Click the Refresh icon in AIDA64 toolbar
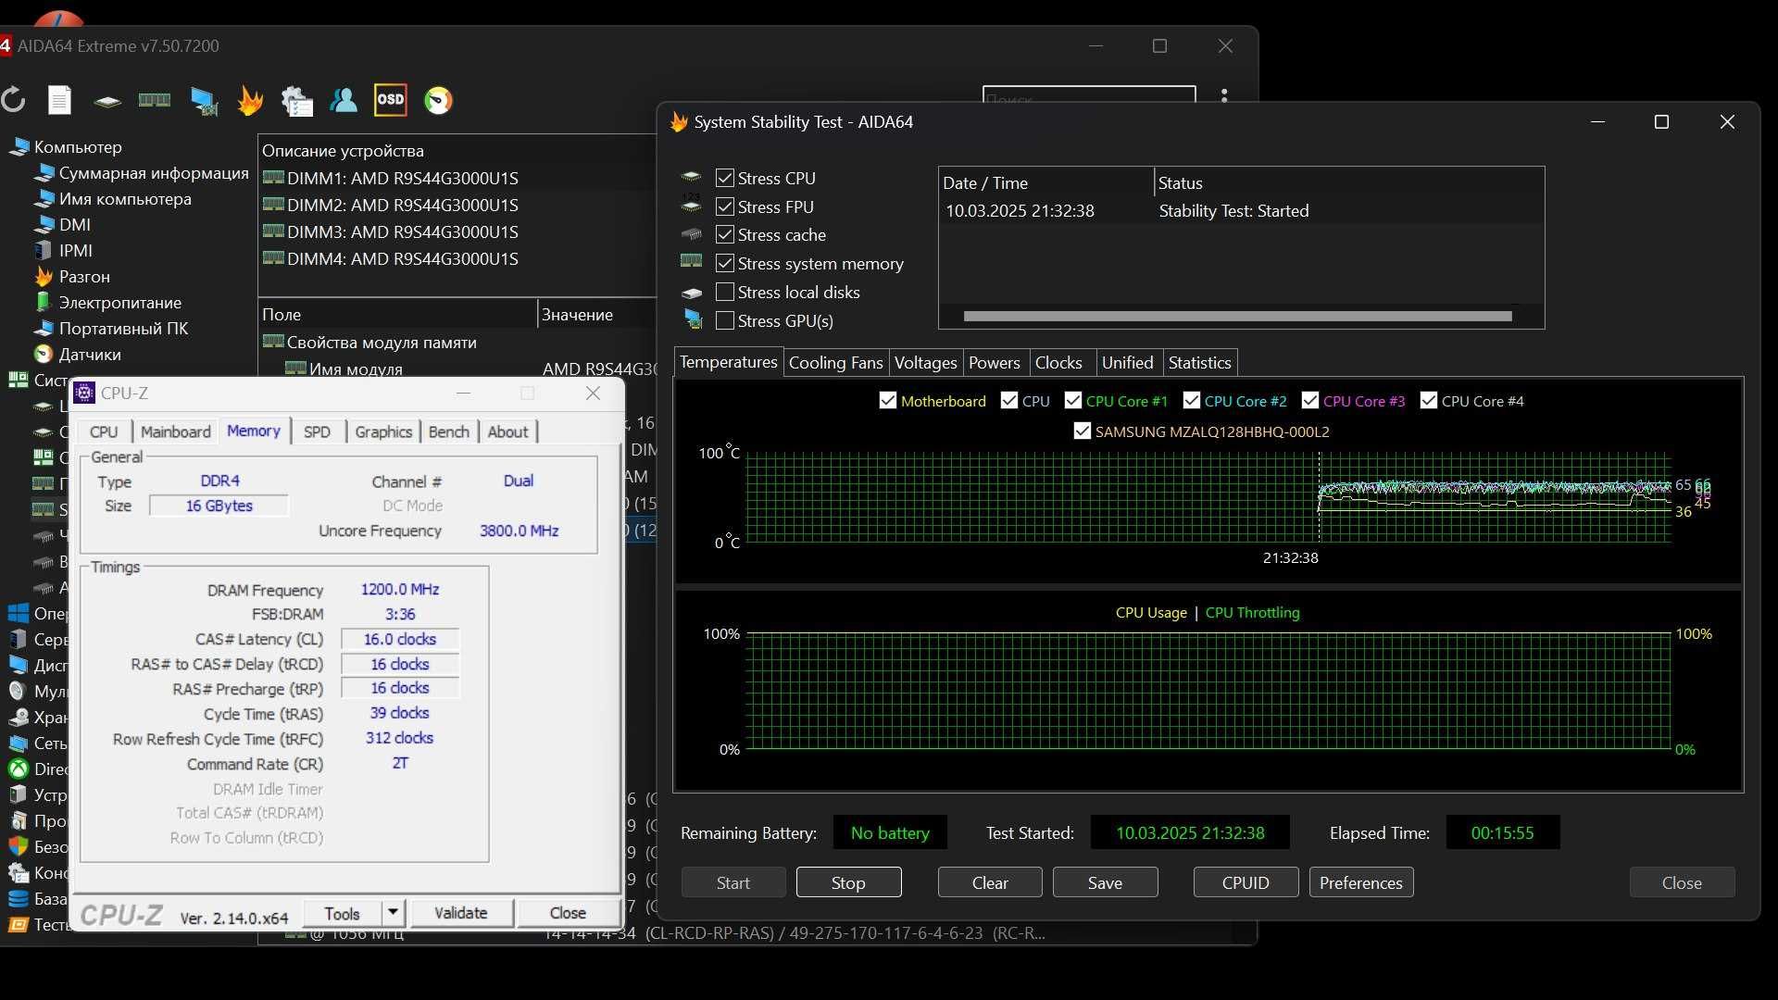 tap(13, 100)
